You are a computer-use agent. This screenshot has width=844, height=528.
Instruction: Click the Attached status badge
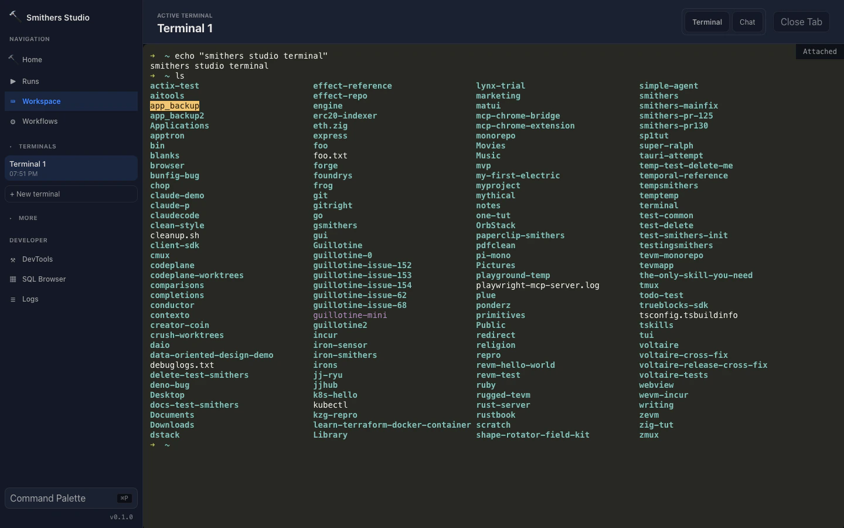pos(819,52)
